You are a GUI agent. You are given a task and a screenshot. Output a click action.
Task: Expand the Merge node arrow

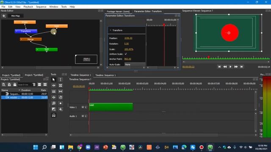pyautogui.click(x=21, y=39)
